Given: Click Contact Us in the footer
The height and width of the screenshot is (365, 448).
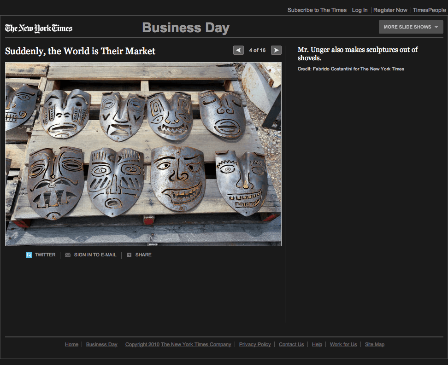Looking at the screenshot, I should click(x=291, y=344).
